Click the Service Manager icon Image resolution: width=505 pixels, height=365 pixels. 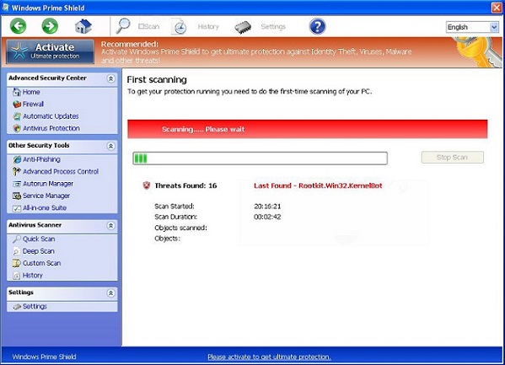(x=17, y=196)
